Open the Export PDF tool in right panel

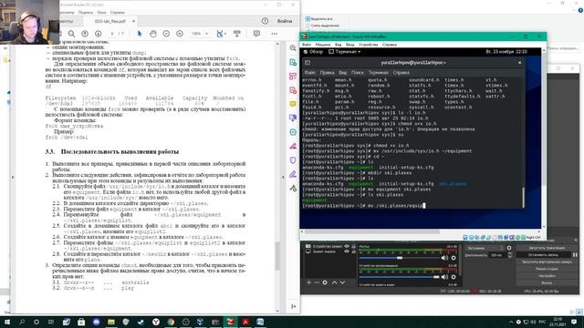pos(293,62)
